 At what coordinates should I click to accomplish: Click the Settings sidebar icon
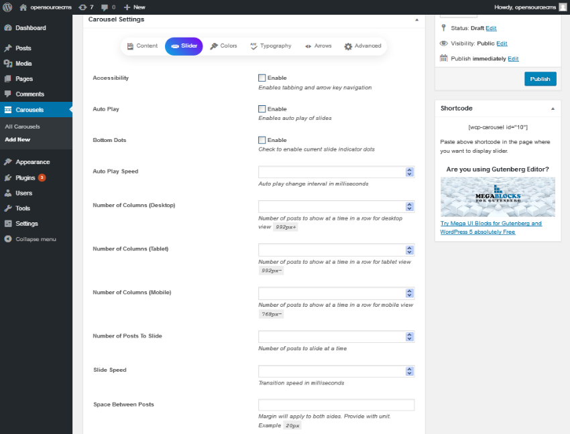7,223
